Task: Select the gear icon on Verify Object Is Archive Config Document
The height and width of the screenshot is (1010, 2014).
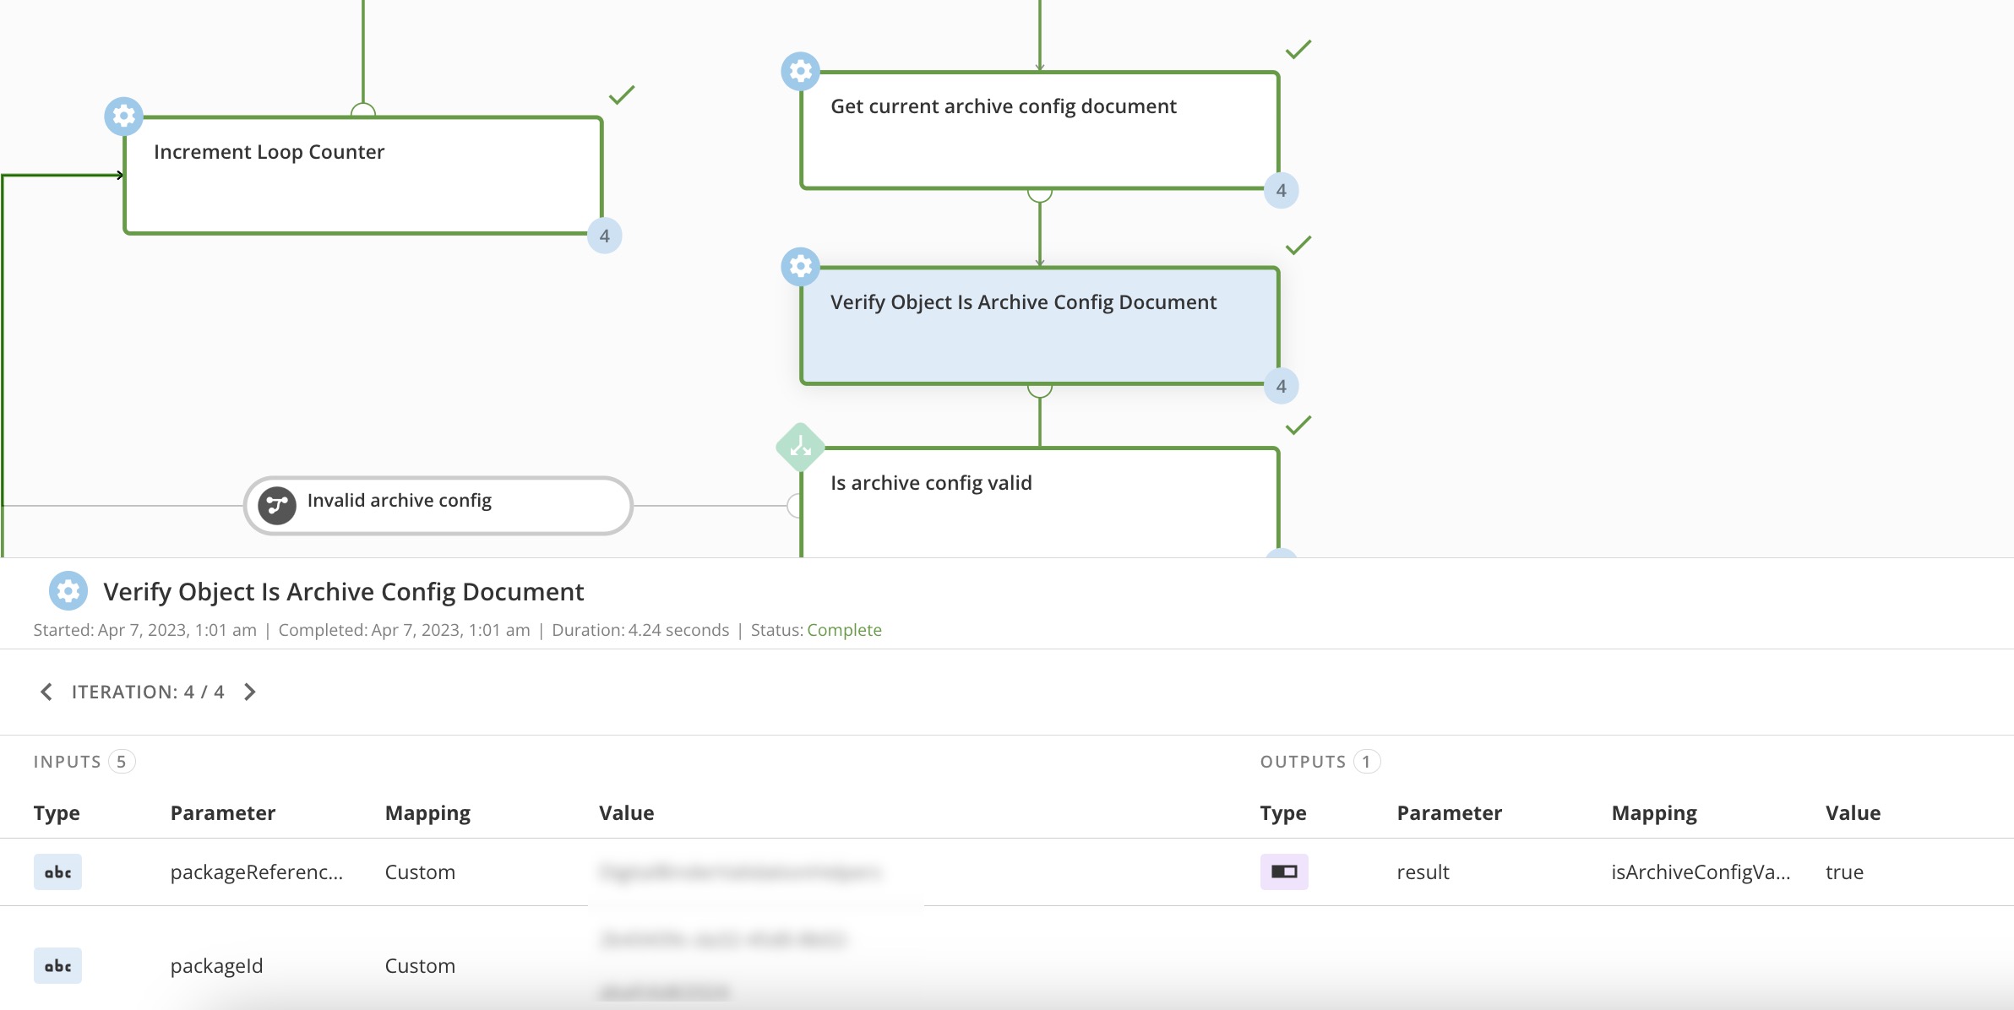Action: 800,267
